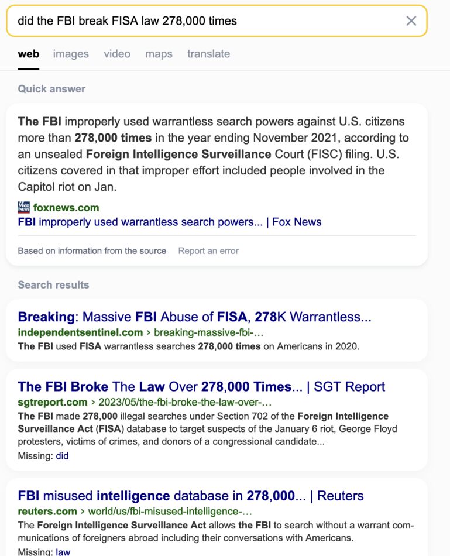Open the translate tab
Viewport: 450px width, 556px height.
click(x=208, y=53)
